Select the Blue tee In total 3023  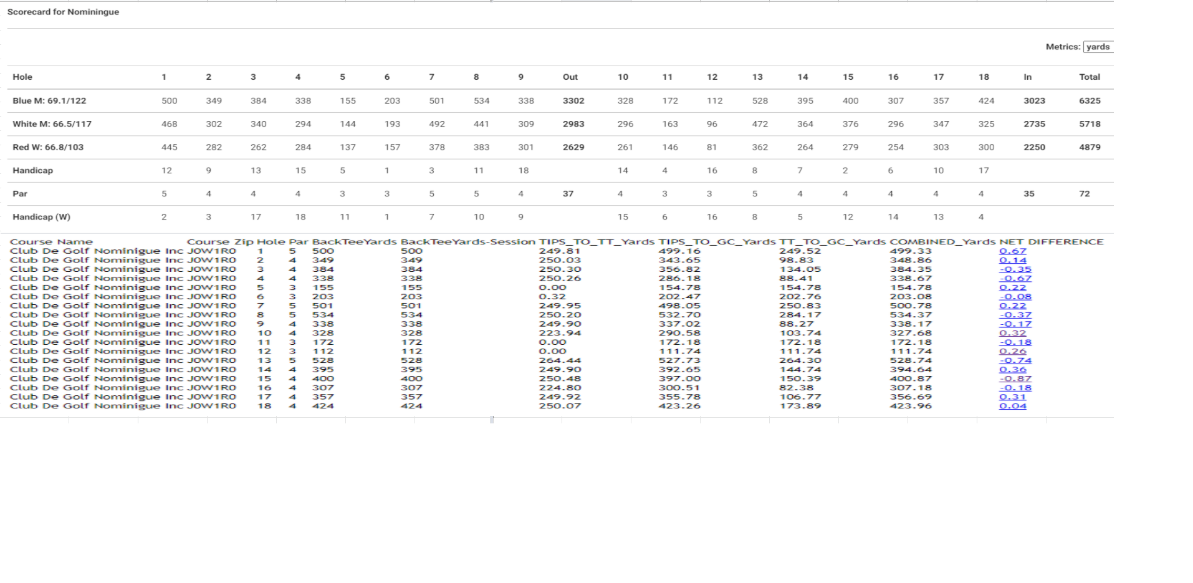coord(1034,100)
